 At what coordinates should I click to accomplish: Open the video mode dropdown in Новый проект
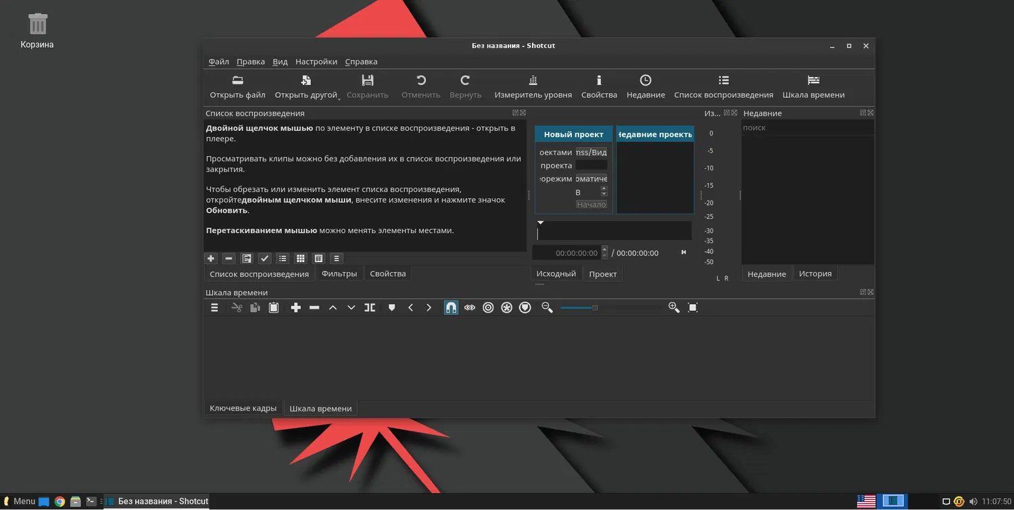point(591,179)
